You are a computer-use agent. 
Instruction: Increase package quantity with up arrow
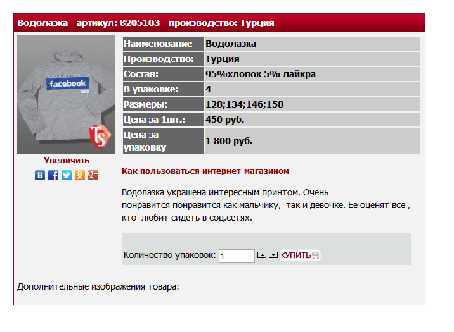point(262,255)
